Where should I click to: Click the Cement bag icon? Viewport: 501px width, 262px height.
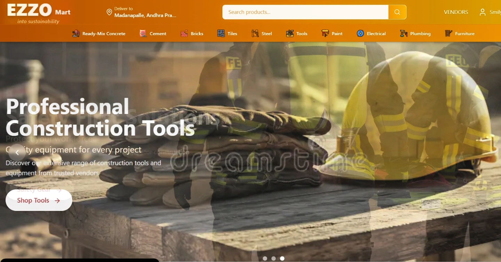click(x=143, y=33)
